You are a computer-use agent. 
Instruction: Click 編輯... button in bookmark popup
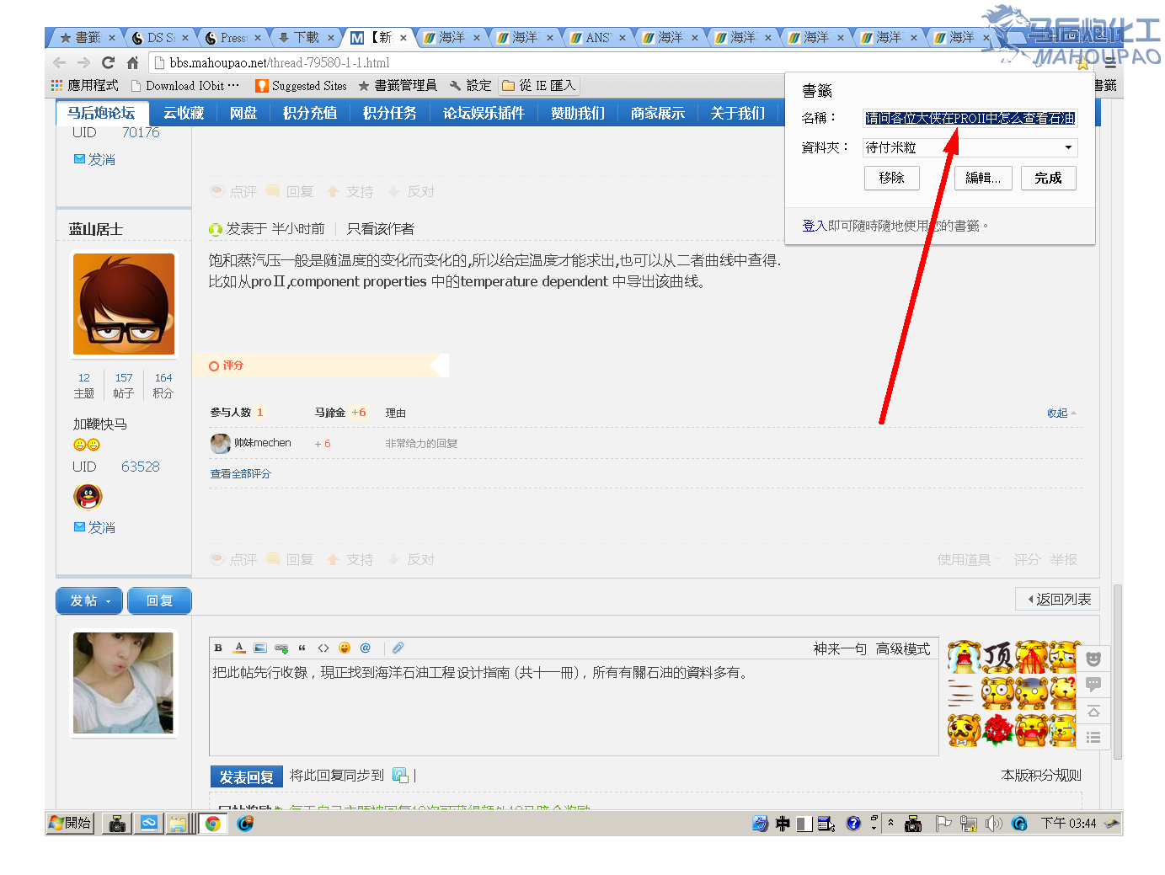tap(983, 178)
